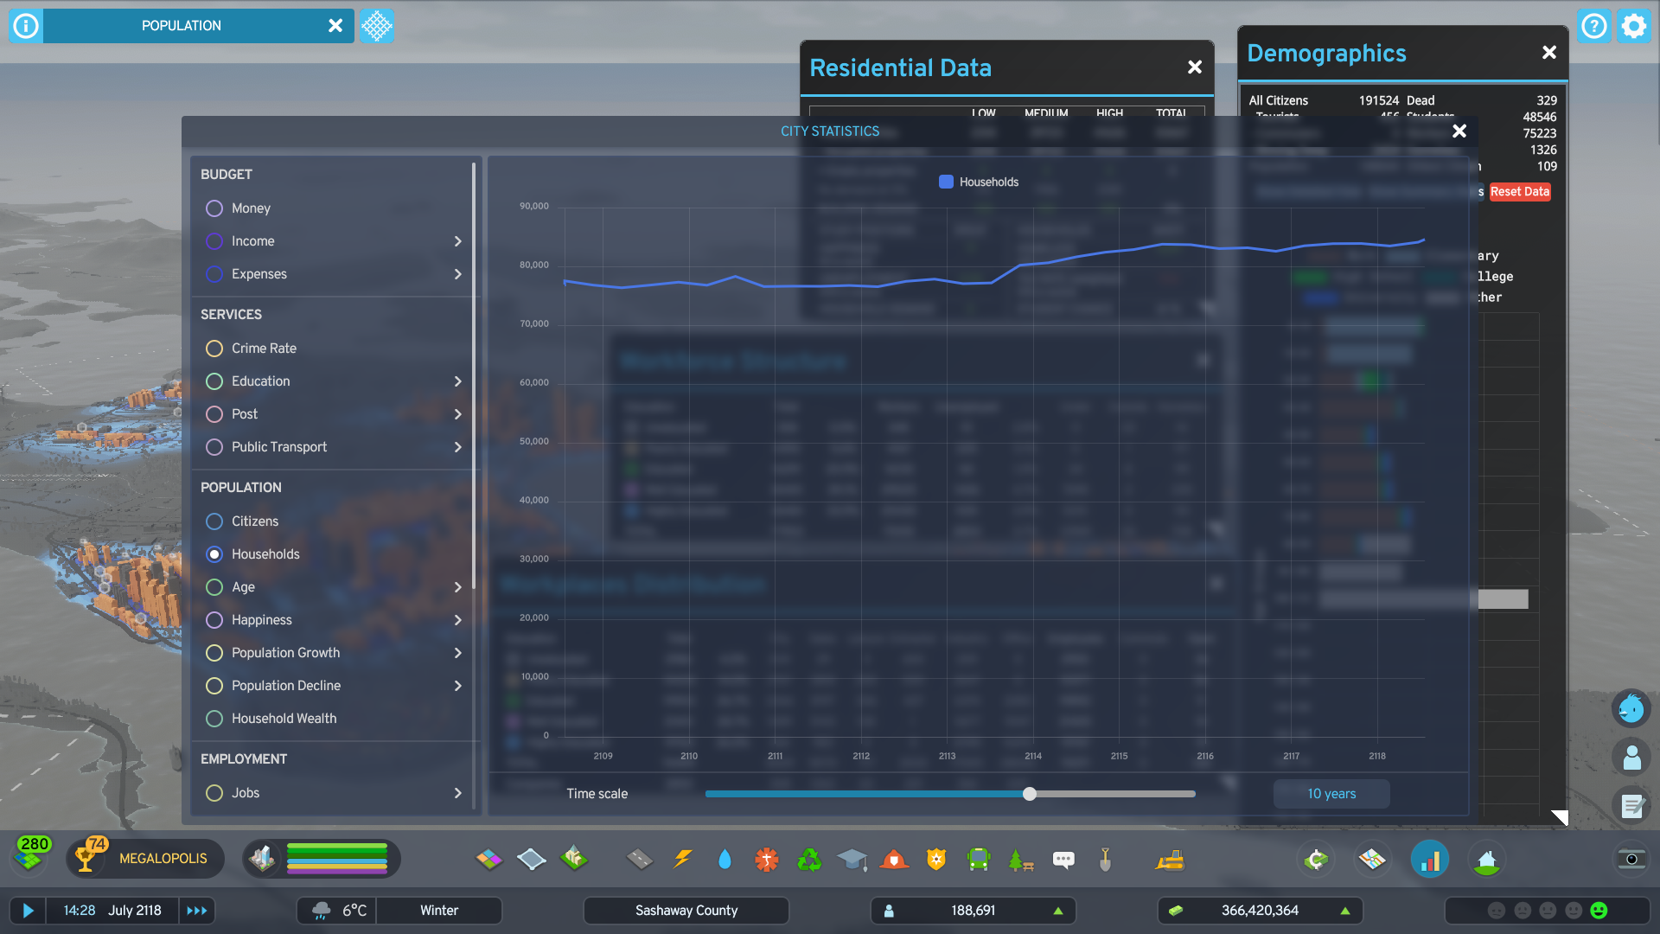
Task: Click the Time scale slider handle
Action: coord(1029,793)
